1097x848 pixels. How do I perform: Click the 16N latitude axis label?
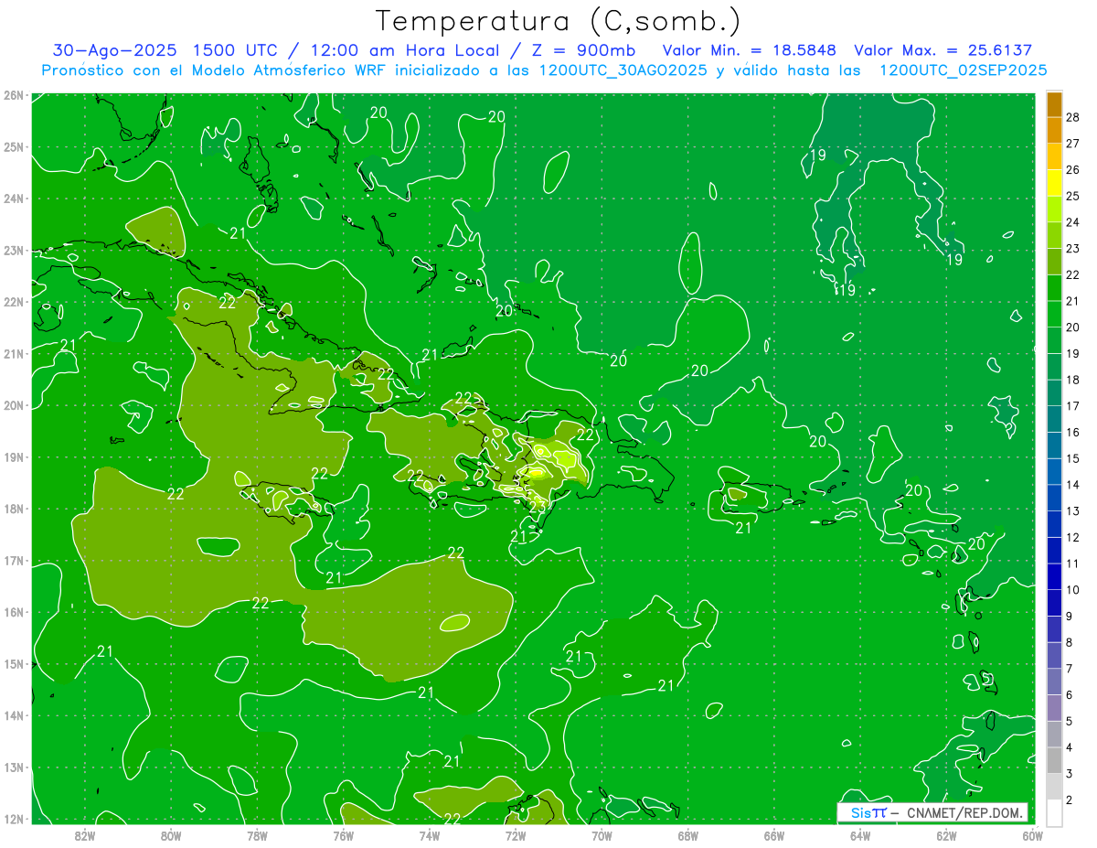(13, 613)
